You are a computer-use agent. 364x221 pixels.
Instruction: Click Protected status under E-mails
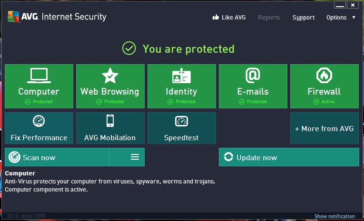pyautogui.click(x=253, y=102)
